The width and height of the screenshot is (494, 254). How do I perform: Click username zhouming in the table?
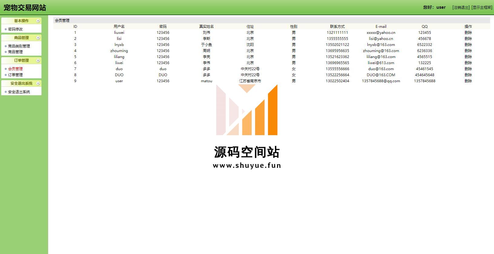(119, 51)
